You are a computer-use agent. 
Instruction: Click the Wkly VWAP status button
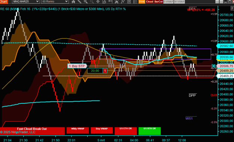tap(78, 130)
